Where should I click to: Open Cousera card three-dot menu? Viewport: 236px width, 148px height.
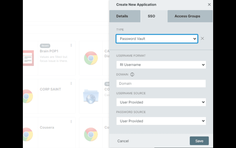pyautogui.click(x=71, y=121)
